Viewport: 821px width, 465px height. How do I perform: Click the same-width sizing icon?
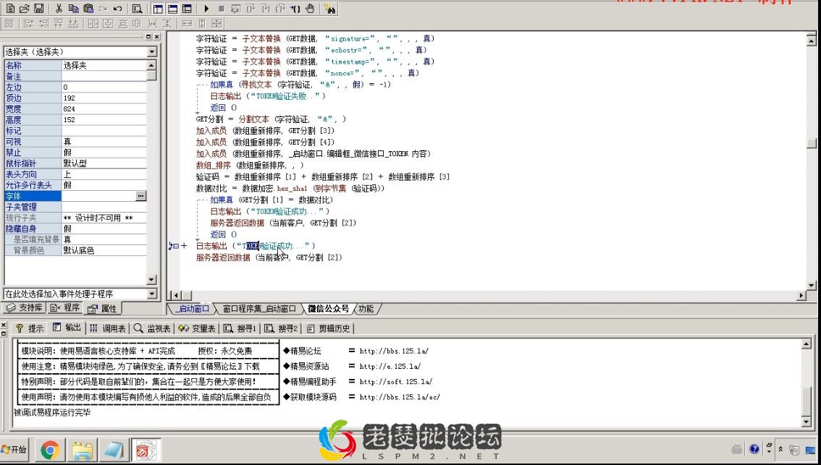[187, 24]
